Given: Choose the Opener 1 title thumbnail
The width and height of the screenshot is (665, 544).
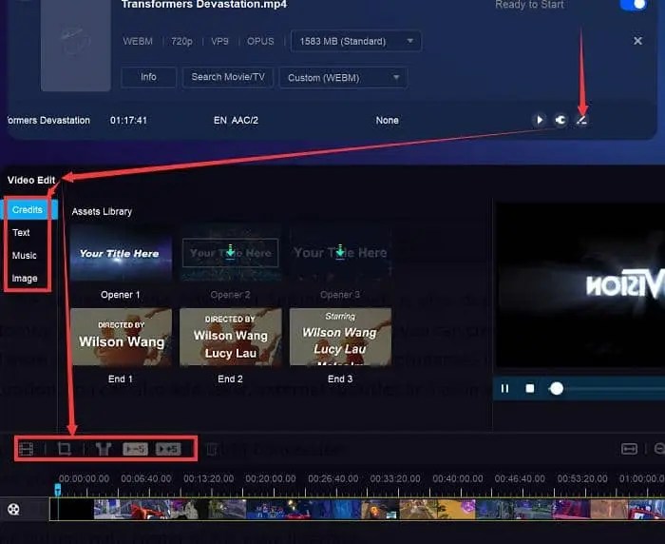Looking at the screenshot, I should pyautogui.click(x=122, y=253).
